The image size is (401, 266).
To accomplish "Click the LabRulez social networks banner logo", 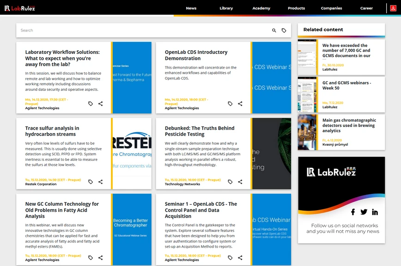I will pos(331,172).
